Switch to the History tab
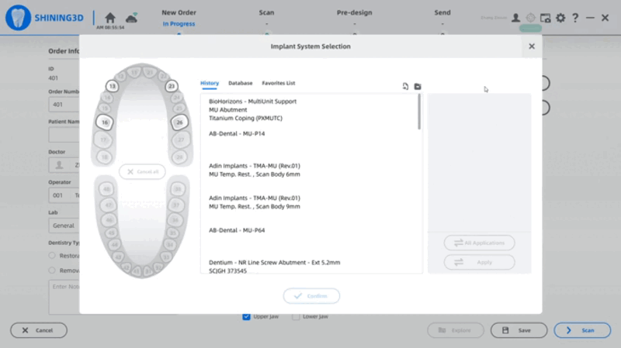 (210, 83)
